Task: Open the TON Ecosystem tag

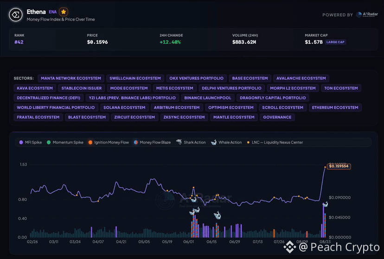Action: [x=341, y=88]
